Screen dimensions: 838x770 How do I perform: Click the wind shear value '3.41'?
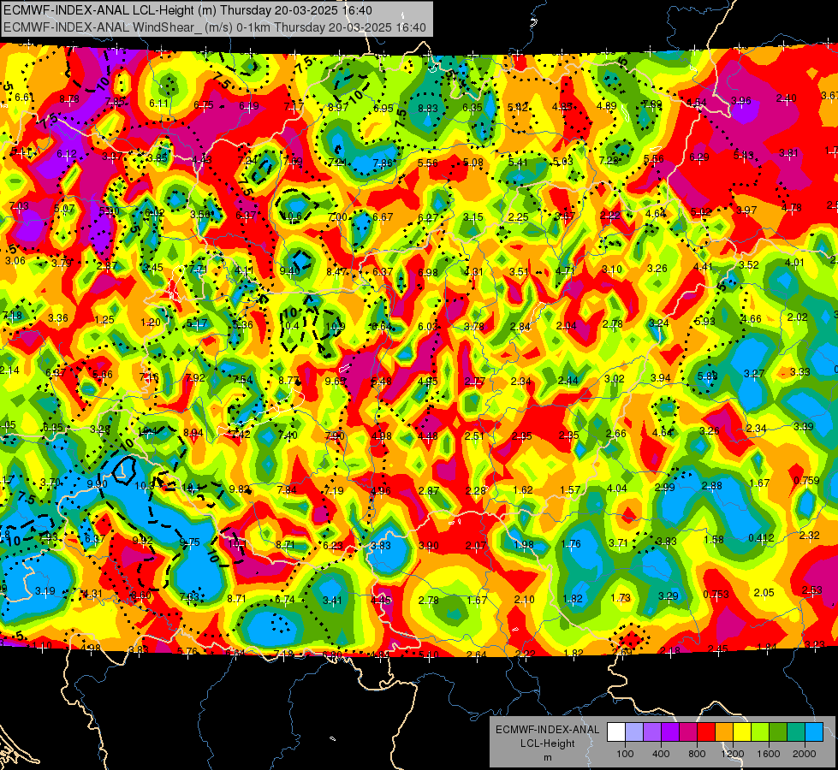coord(332,600)
